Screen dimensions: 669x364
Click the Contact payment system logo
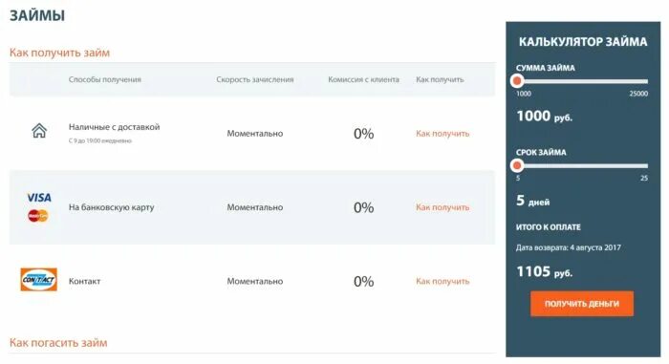click(x=39, y=280)
